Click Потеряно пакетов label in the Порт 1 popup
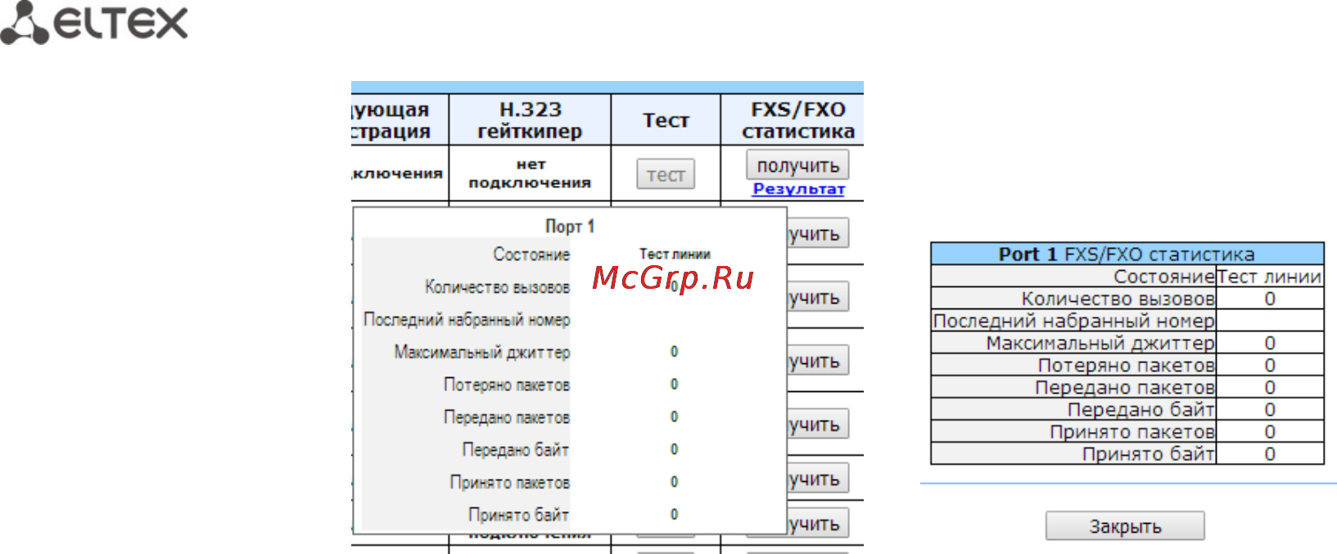This screenshot has width=1337, height=554. (507, 385)
